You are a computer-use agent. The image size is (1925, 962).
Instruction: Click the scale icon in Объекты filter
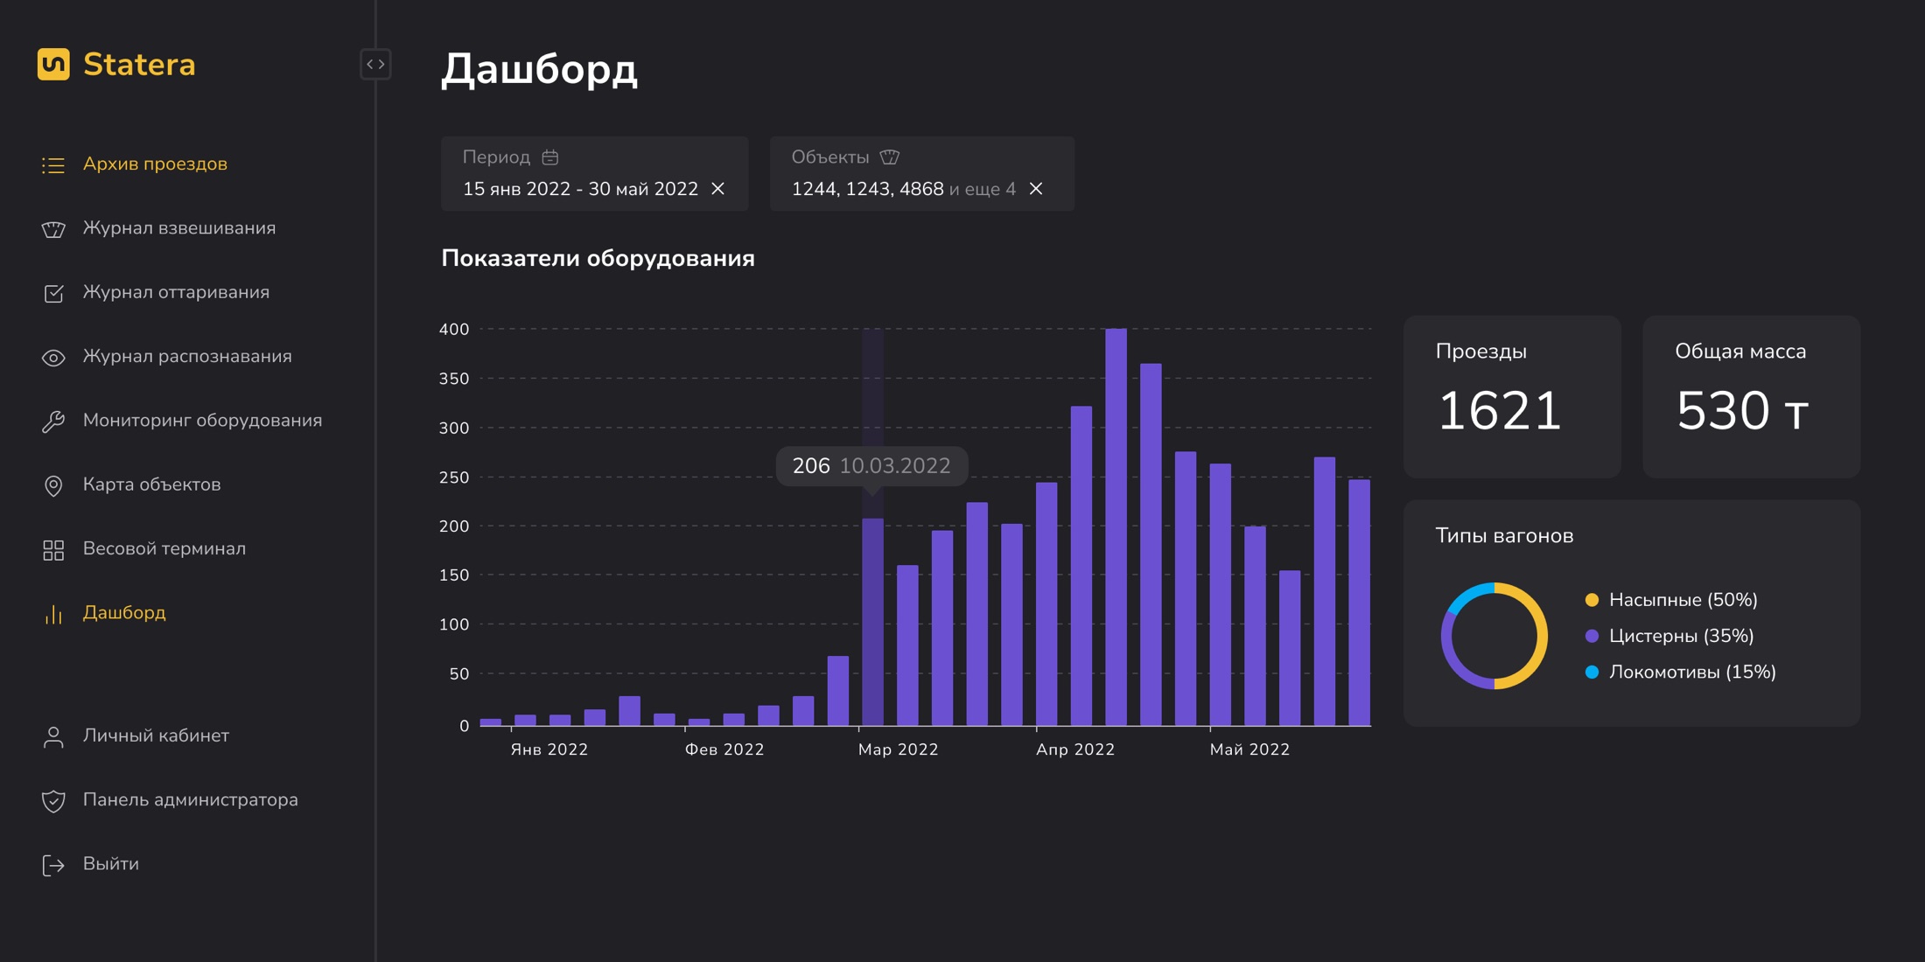click(889, 157)
